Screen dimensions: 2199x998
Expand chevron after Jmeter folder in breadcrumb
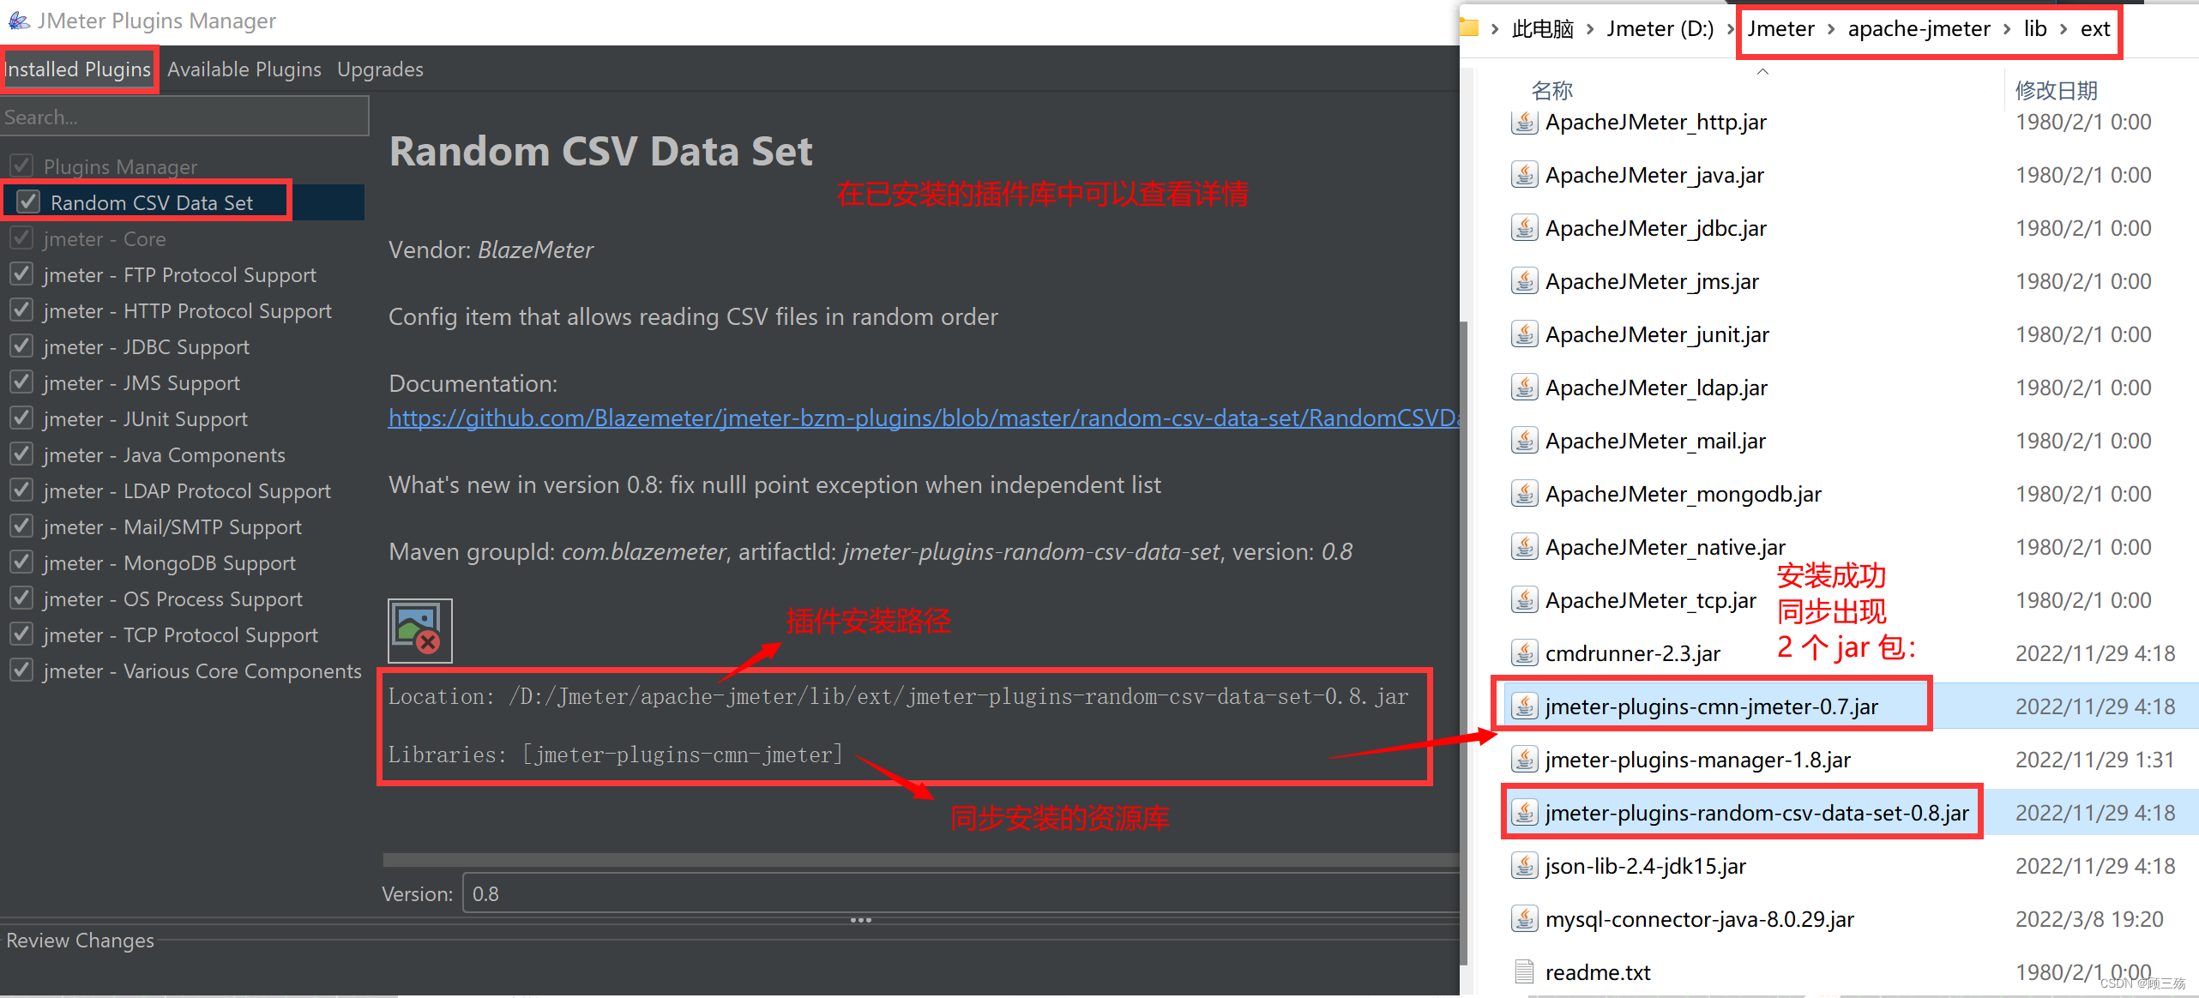(1831, 29)
